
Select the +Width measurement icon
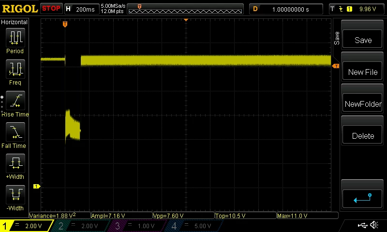tap(15, 163)
